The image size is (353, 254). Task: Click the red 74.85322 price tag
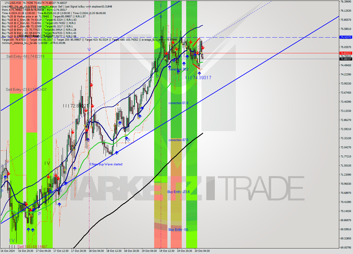pos(346,53)
